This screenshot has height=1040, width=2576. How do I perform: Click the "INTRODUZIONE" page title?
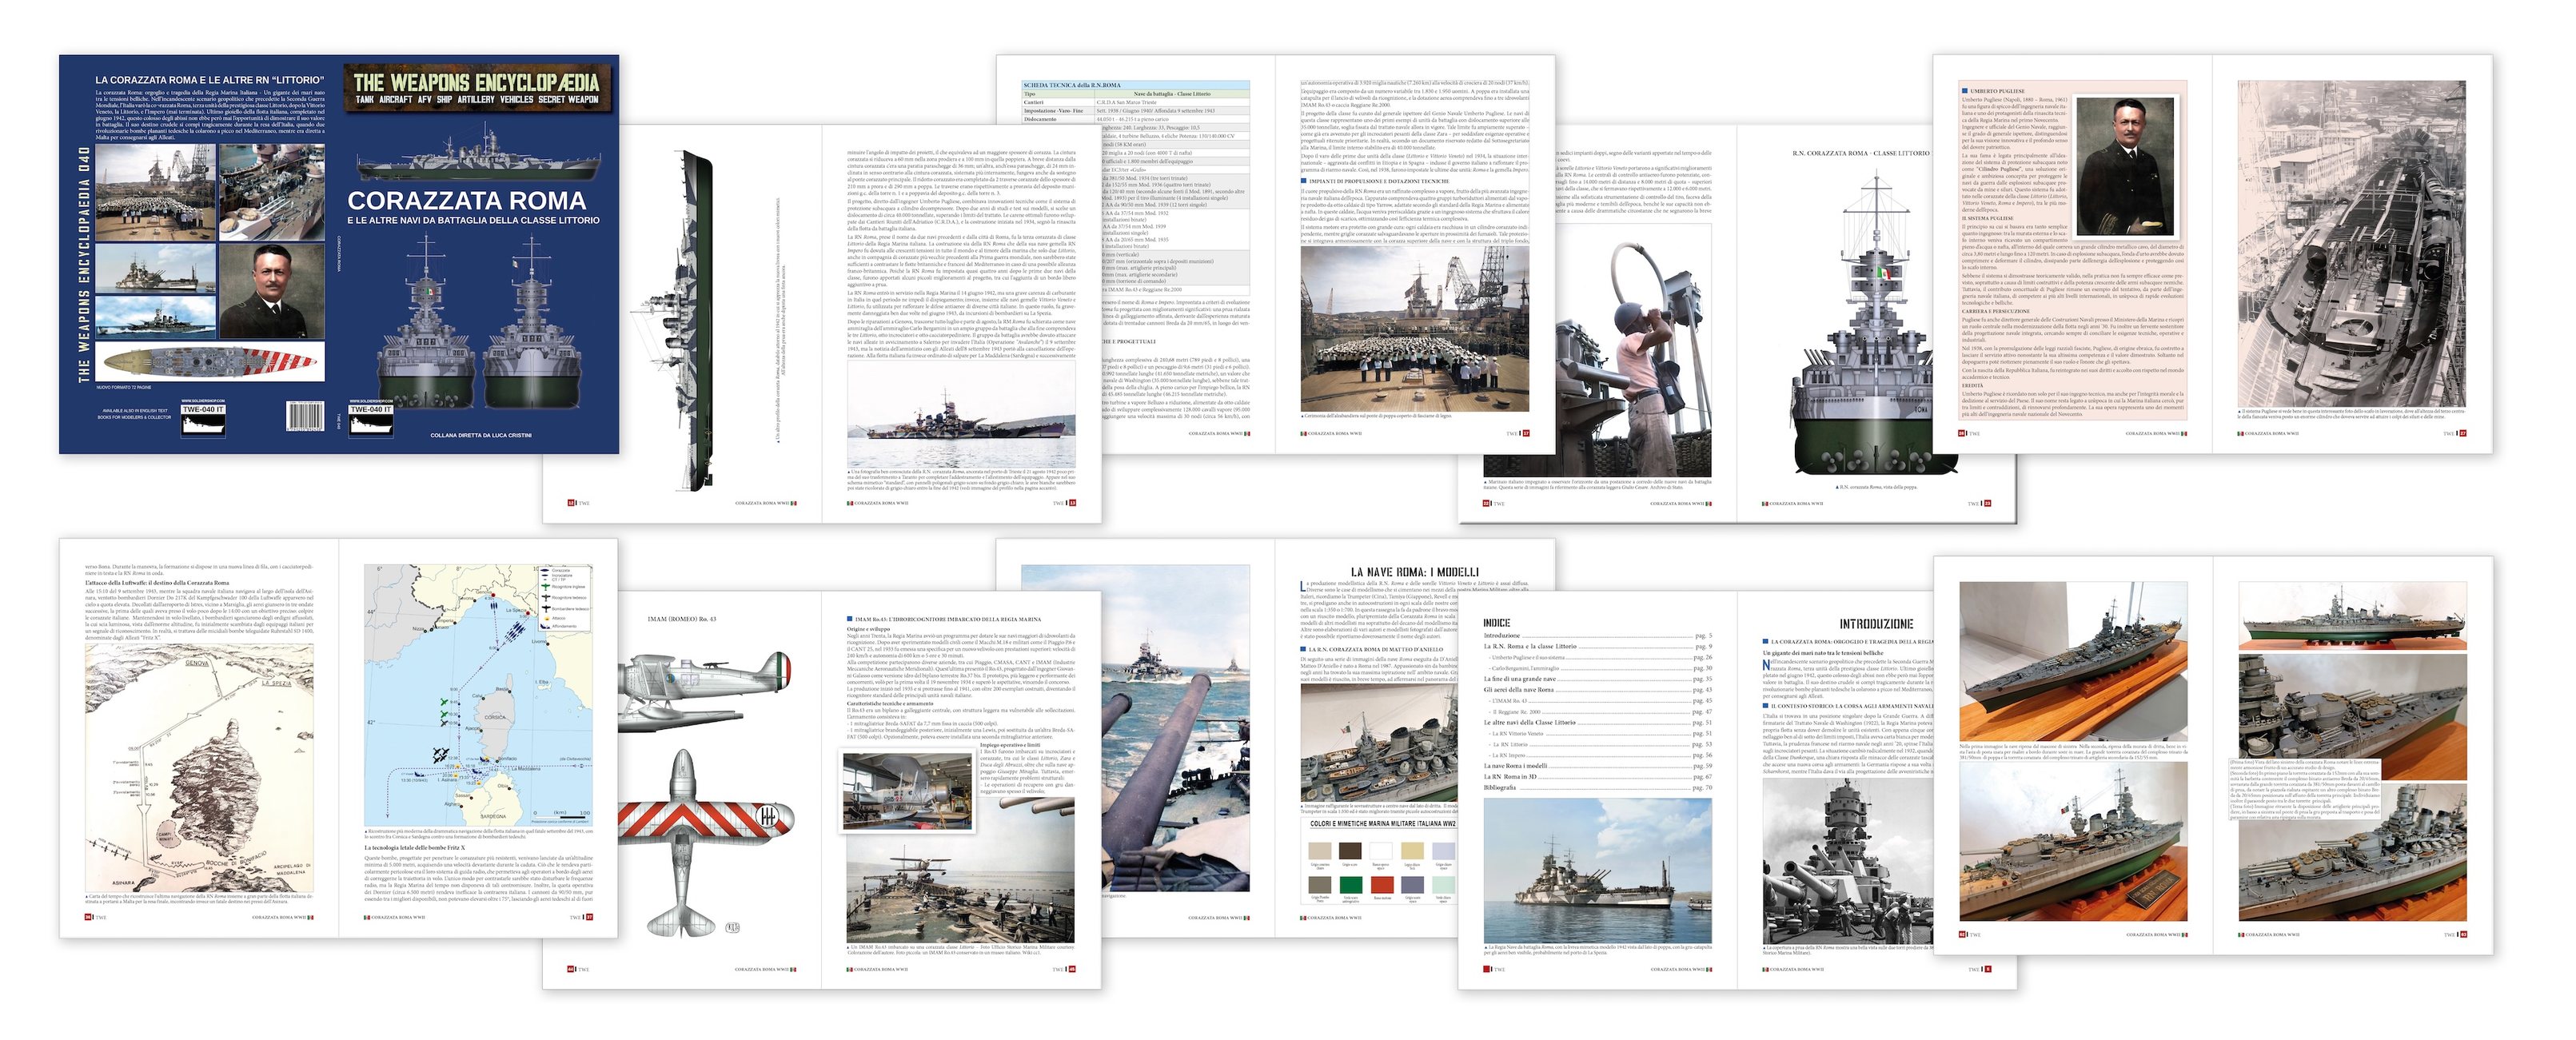1876,624
